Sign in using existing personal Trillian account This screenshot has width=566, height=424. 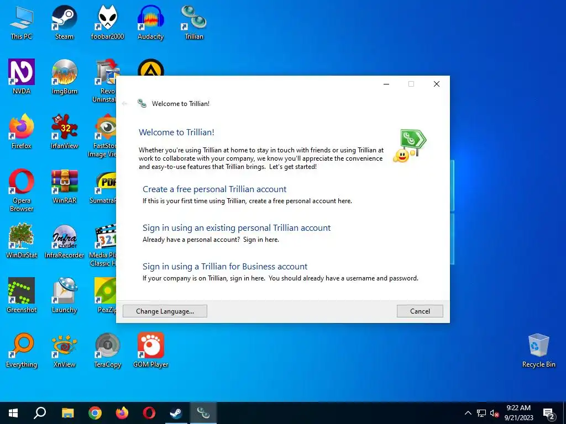237,228
